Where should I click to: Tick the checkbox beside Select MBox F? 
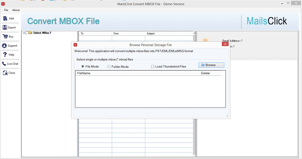(x=27, y=33)
